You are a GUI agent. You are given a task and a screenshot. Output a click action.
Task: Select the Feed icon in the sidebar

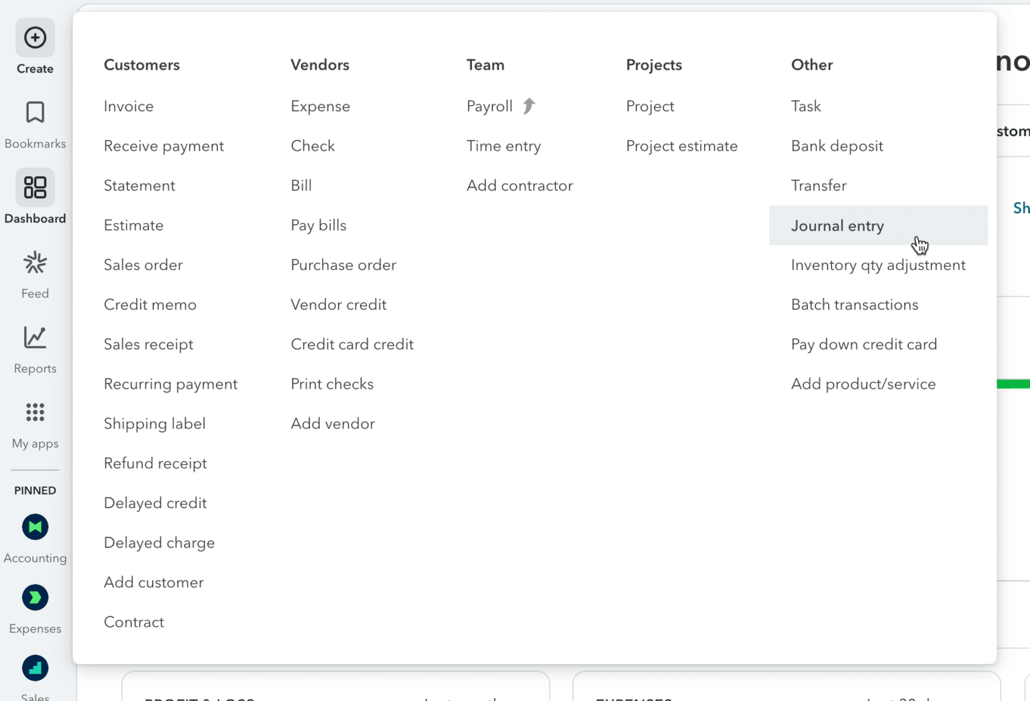[35, 263]
